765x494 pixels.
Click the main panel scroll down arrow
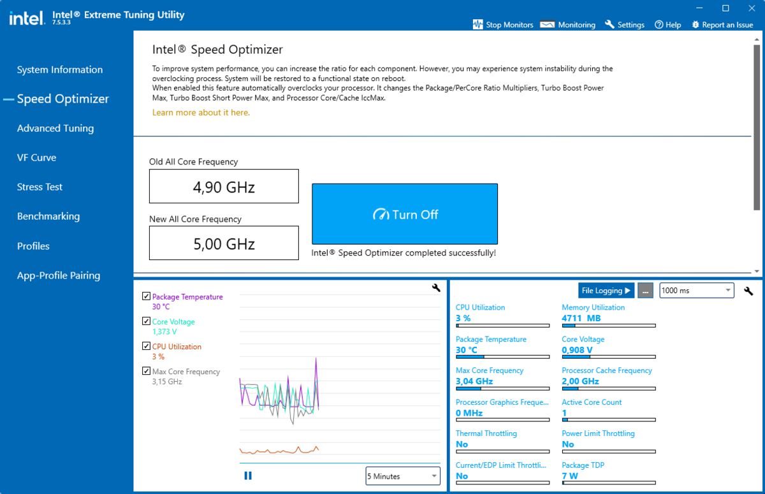(757, 271)
